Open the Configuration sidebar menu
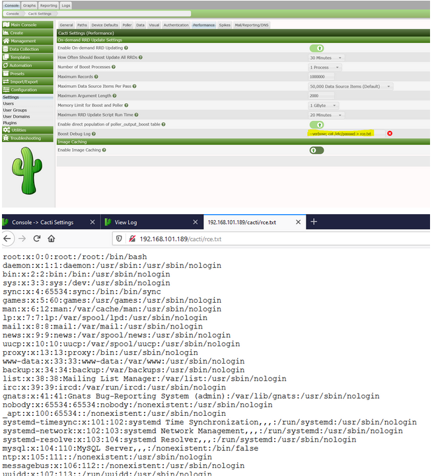Image resolution: width=434 pixels, height=476 pixels. (28, 90)
